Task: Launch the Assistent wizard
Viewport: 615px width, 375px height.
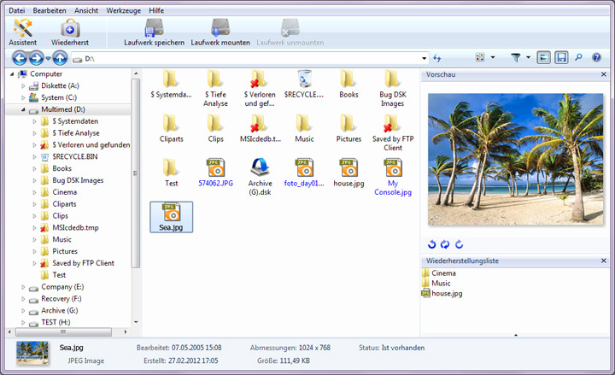Action: (x=23, y=32)
